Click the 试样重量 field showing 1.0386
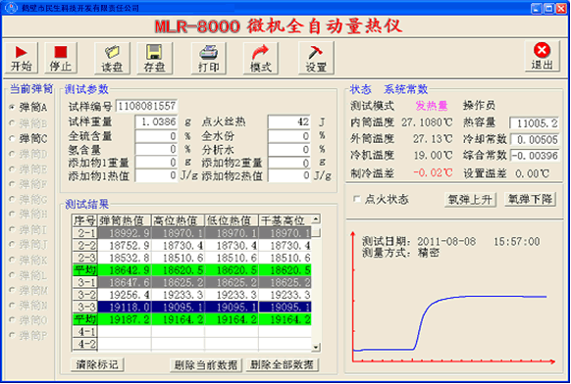The width and height of the screenshot is (571, 384). [x=156, y=121]
